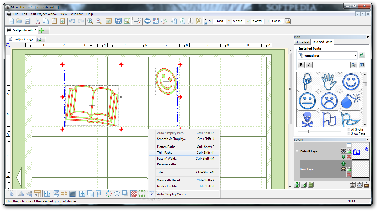This screenshot has width=378, height=211.
Task: Click the left-pointing arrow at the mat edge
Action: tap(19, 177)
